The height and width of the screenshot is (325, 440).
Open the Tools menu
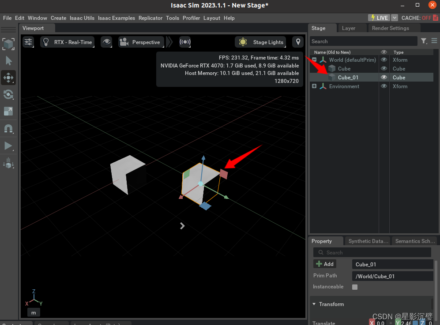coord(172,18)
